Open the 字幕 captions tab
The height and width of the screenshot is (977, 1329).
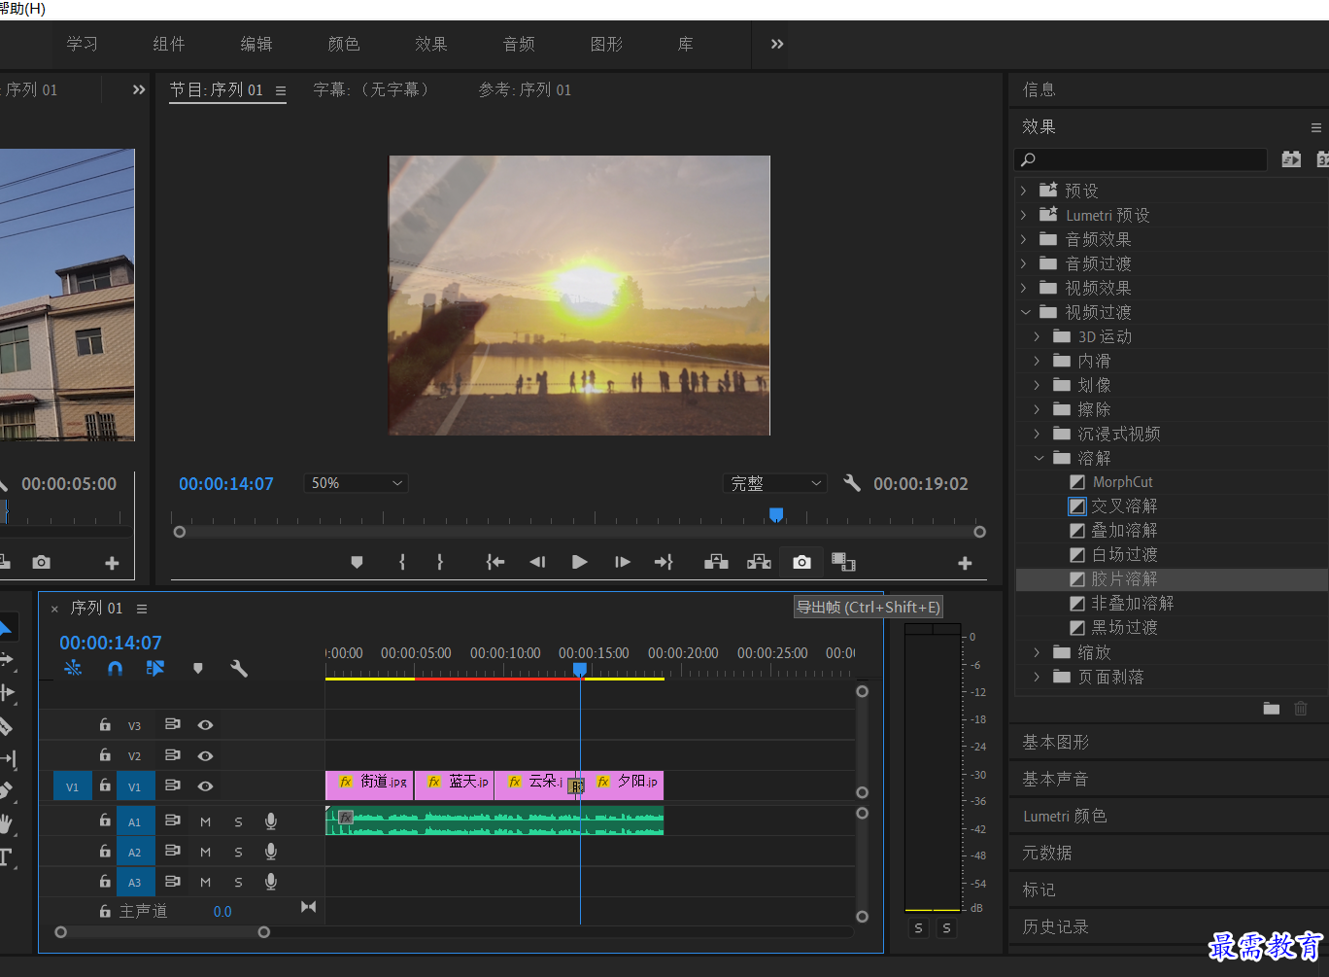coord(371,89)
